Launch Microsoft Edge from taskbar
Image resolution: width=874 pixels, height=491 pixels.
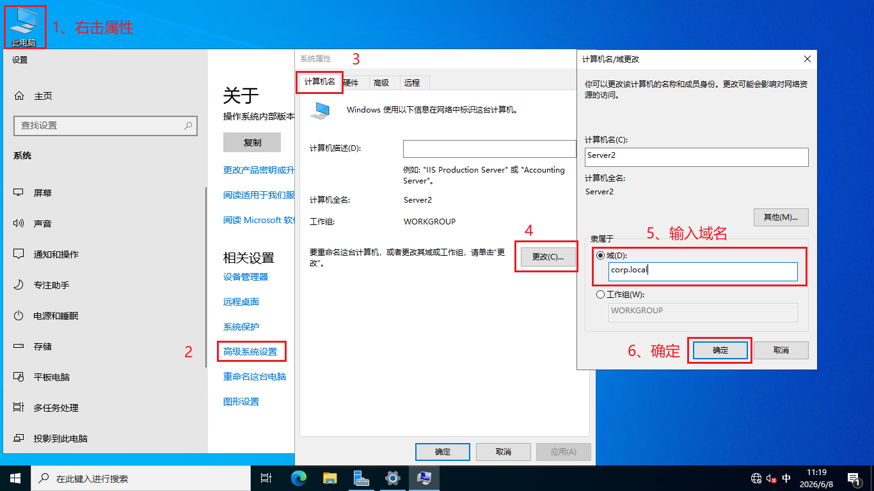pos(299,478)
